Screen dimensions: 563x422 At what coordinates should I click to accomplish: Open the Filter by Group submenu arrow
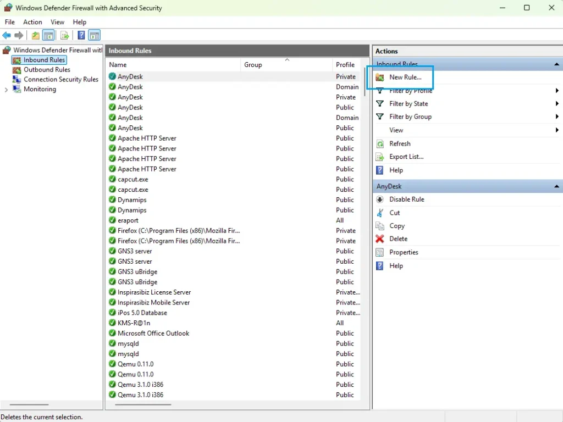tap(557, 116)
